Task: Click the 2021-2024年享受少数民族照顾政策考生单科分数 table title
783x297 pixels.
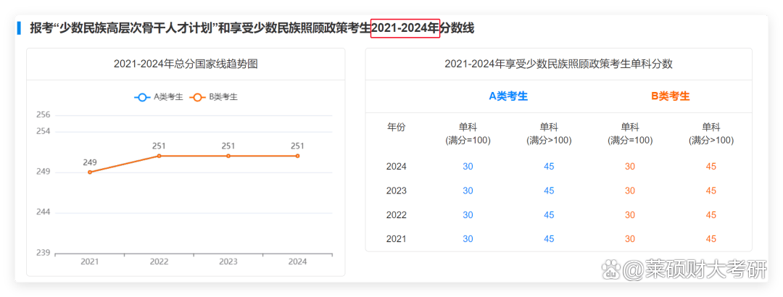Action: tap(559, 64)
